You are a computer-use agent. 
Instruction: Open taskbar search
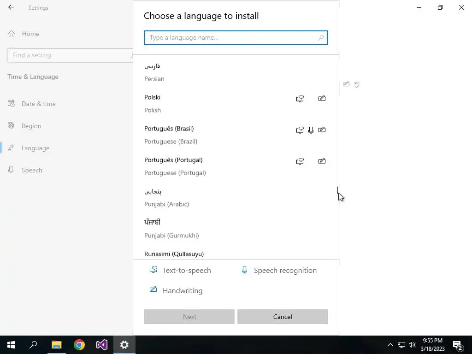click(33, 345)
